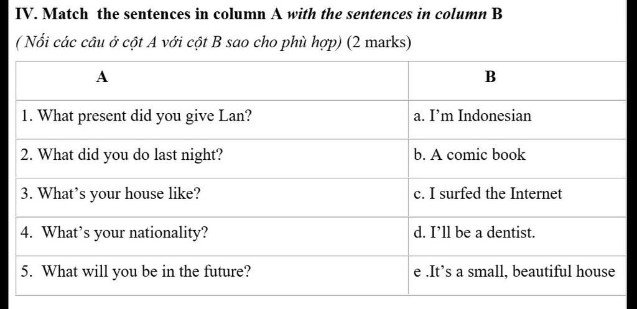Click the bold word "Match" in heading
This screenshot has width=637, height=309.
[x=67, y=14]
